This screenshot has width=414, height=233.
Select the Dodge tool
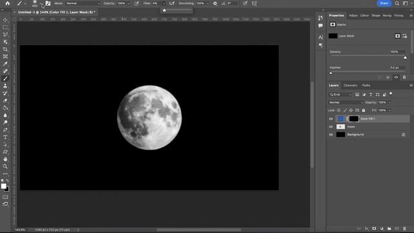pyautogui.click(x=5, y=122)
